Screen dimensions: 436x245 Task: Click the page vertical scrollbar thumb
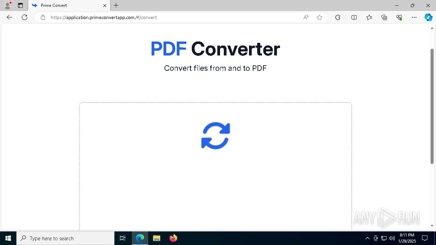coord(432,106)
